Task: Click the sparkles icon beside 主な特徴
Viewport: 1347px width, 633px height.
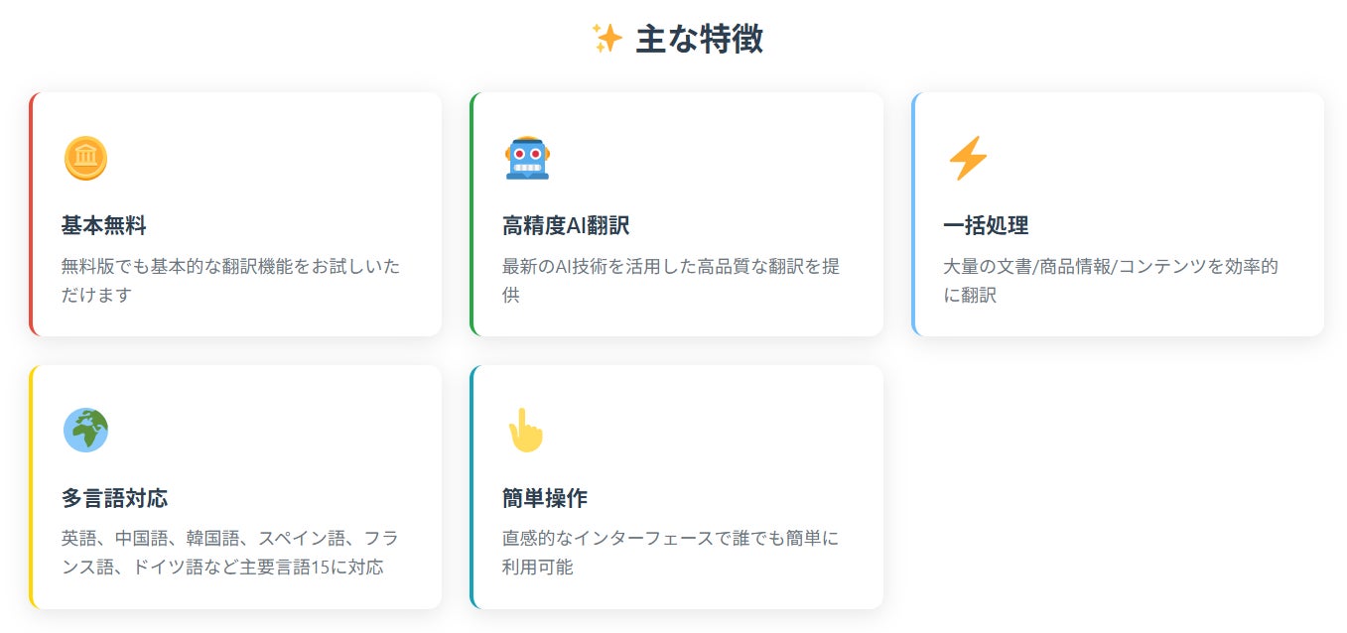Action: (x=606, y=39)
